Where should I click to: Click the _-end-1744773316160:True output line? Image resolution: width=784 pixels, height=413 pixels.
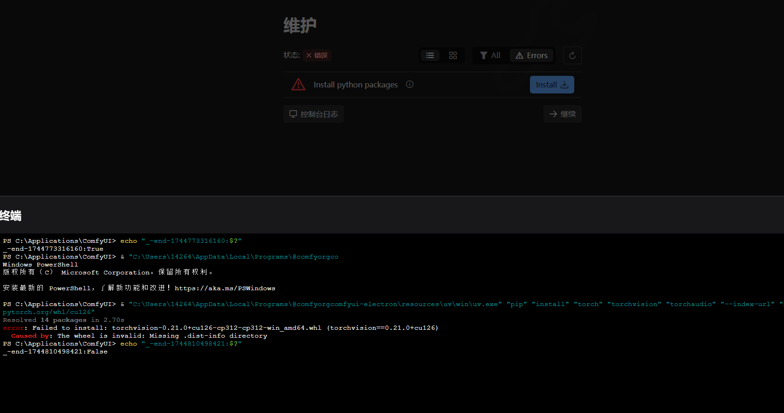pyautogui.click(x=53, y=249)
